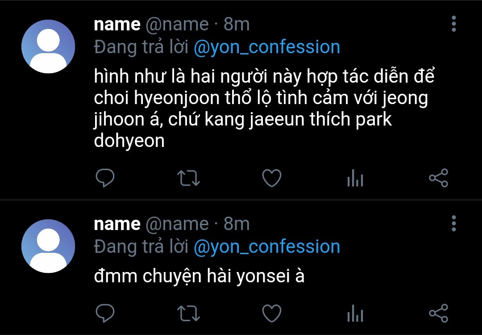
Task: Retweet the 'chuyện hài yonsei' tweet
Action: pyautogui.click(x=189, y=314)
